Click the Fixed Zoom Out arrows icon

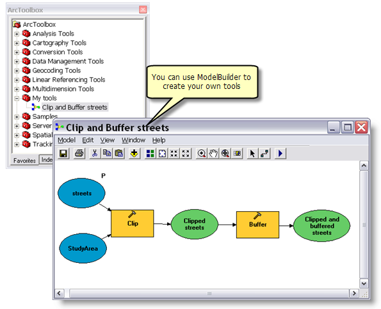[186, 154]
